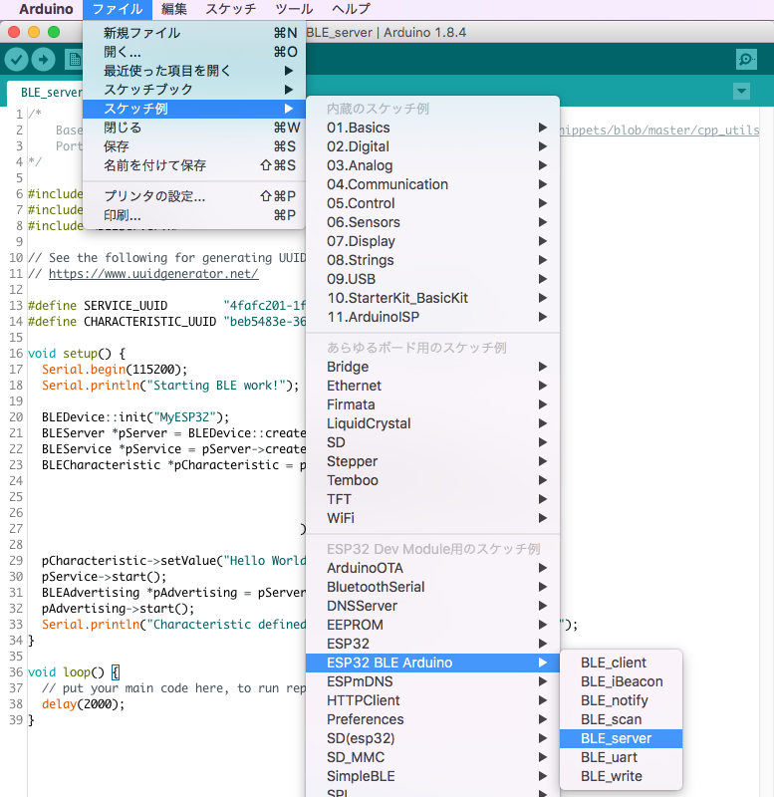
Task: Follow the uuidgenerator.net link in code
Action: [153, 274]
